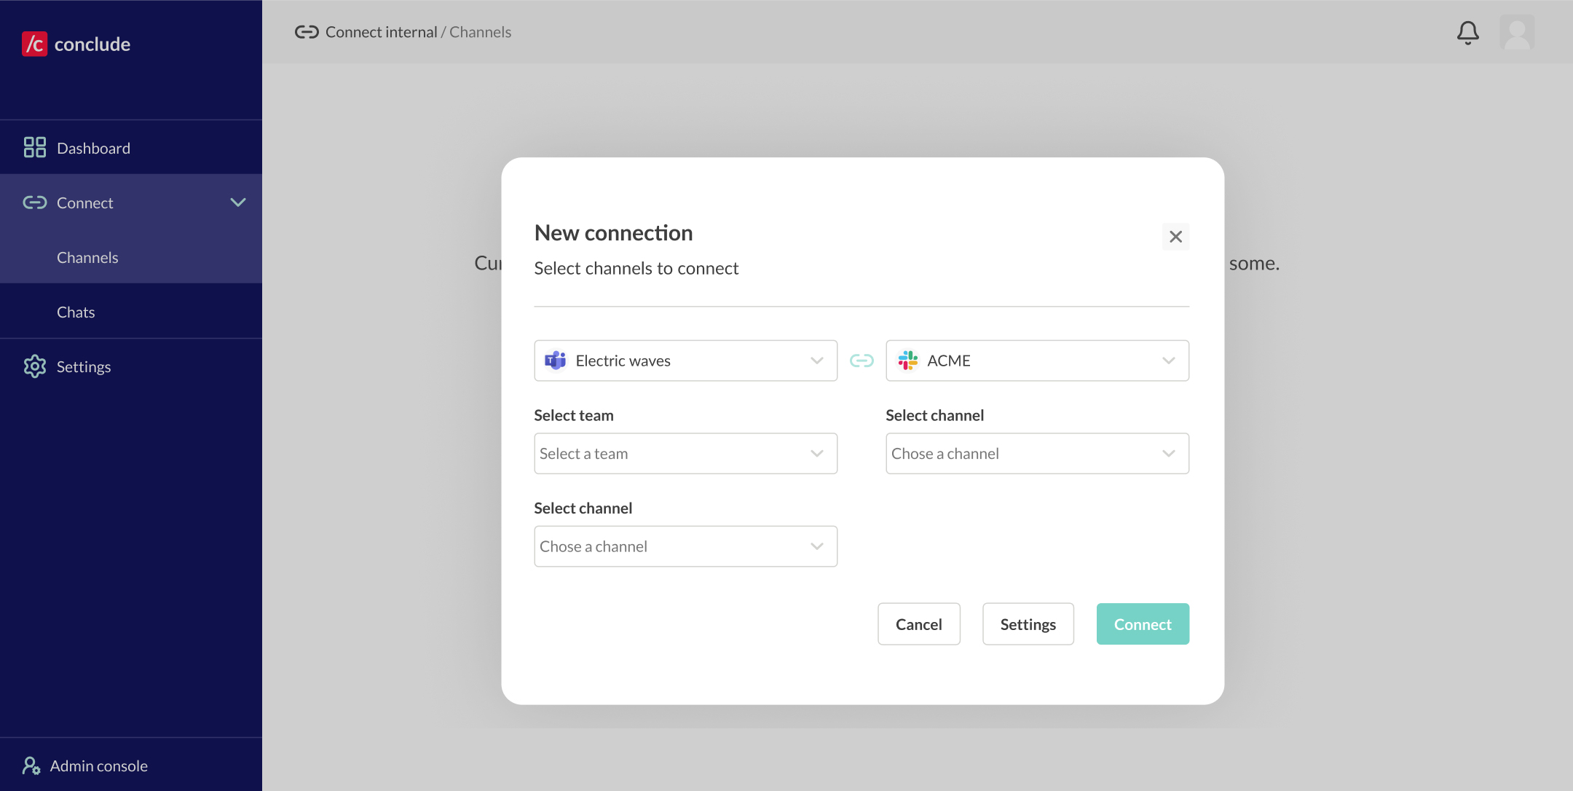Click the link icon between workspaces
Screen dimensions: 1573x791
[862, 361]
